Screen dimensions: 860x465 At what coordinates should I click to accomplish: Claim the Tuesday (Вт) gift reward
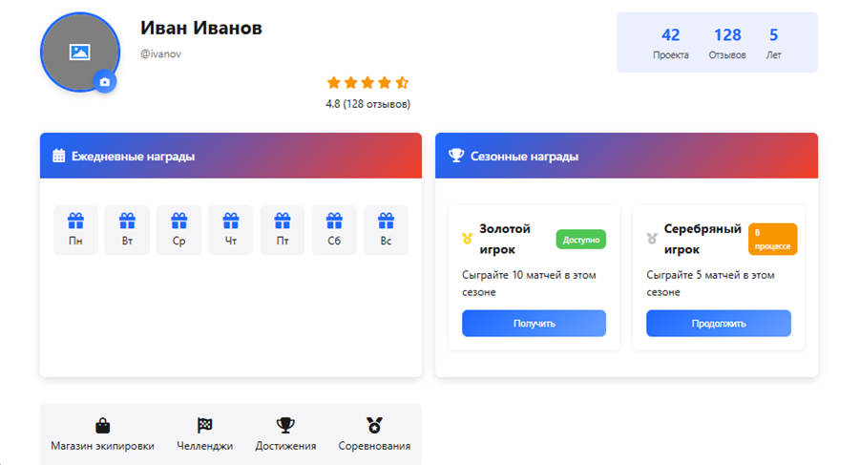(127, 230)
